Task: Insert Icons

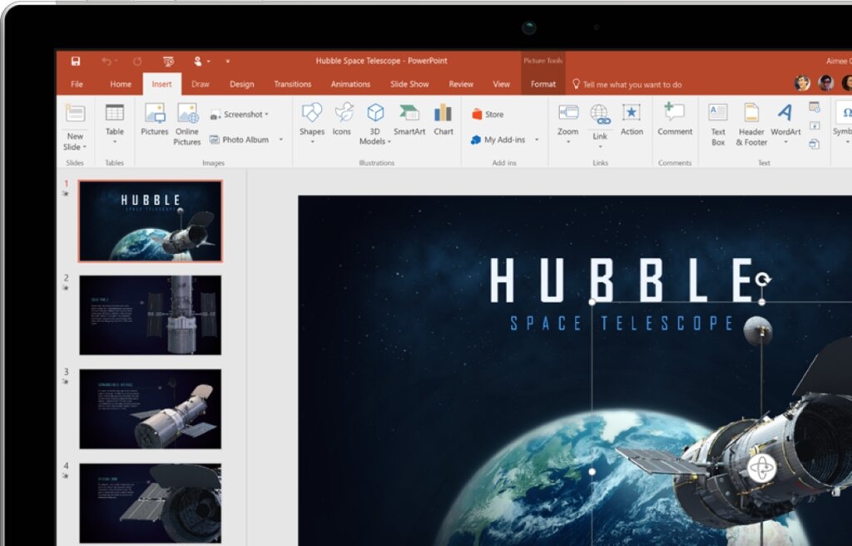Action: (342, 119)
